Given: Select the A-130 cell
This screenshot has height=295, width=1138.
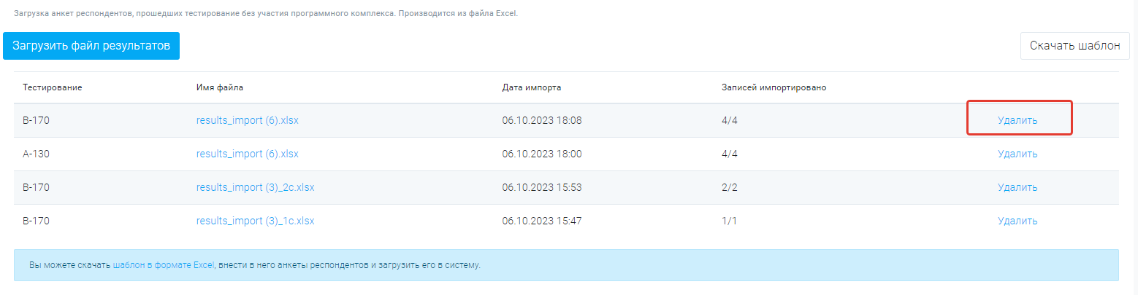Looking at the screenshot, I should coord(36,154).
